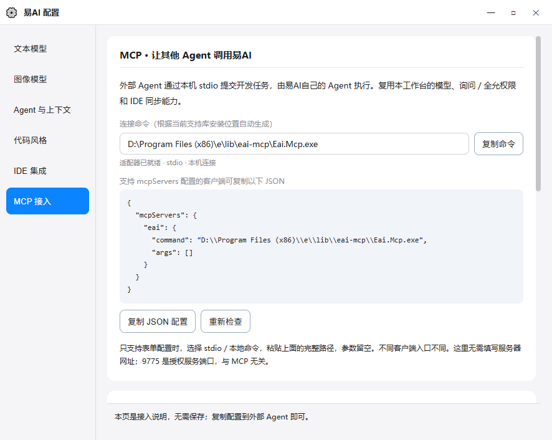Click the "args": [] line in JSON
Viewport: 552px width, 440px height.
point(172,252)
